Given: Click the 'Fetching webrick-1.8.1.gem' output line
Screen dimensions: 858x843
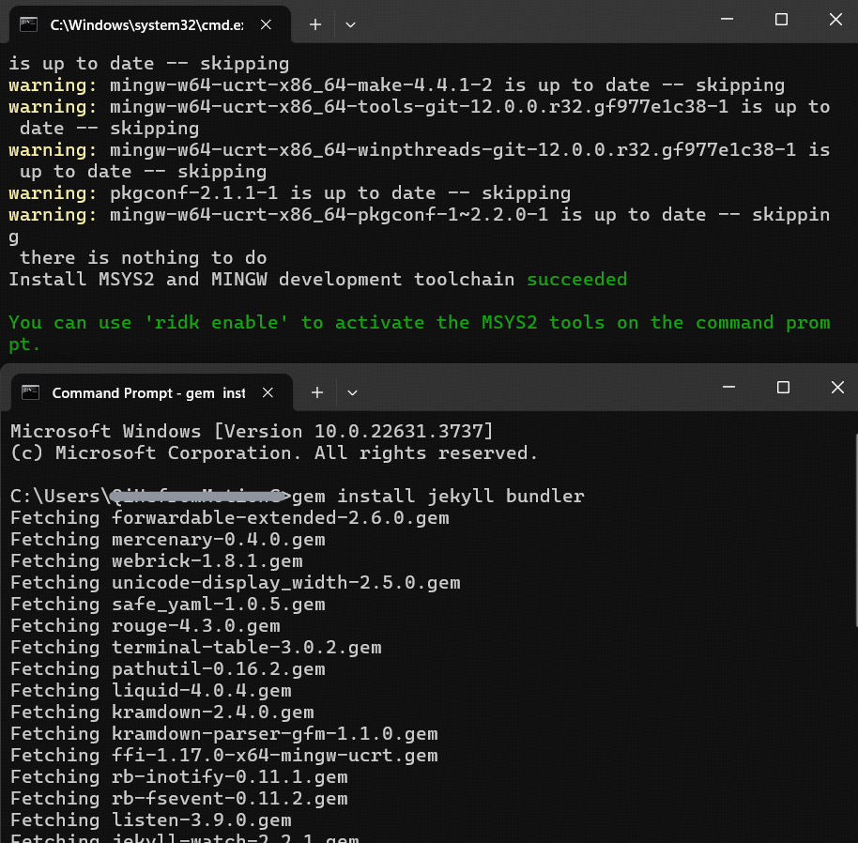Looking at the screenshot, I should coord(156,560).
